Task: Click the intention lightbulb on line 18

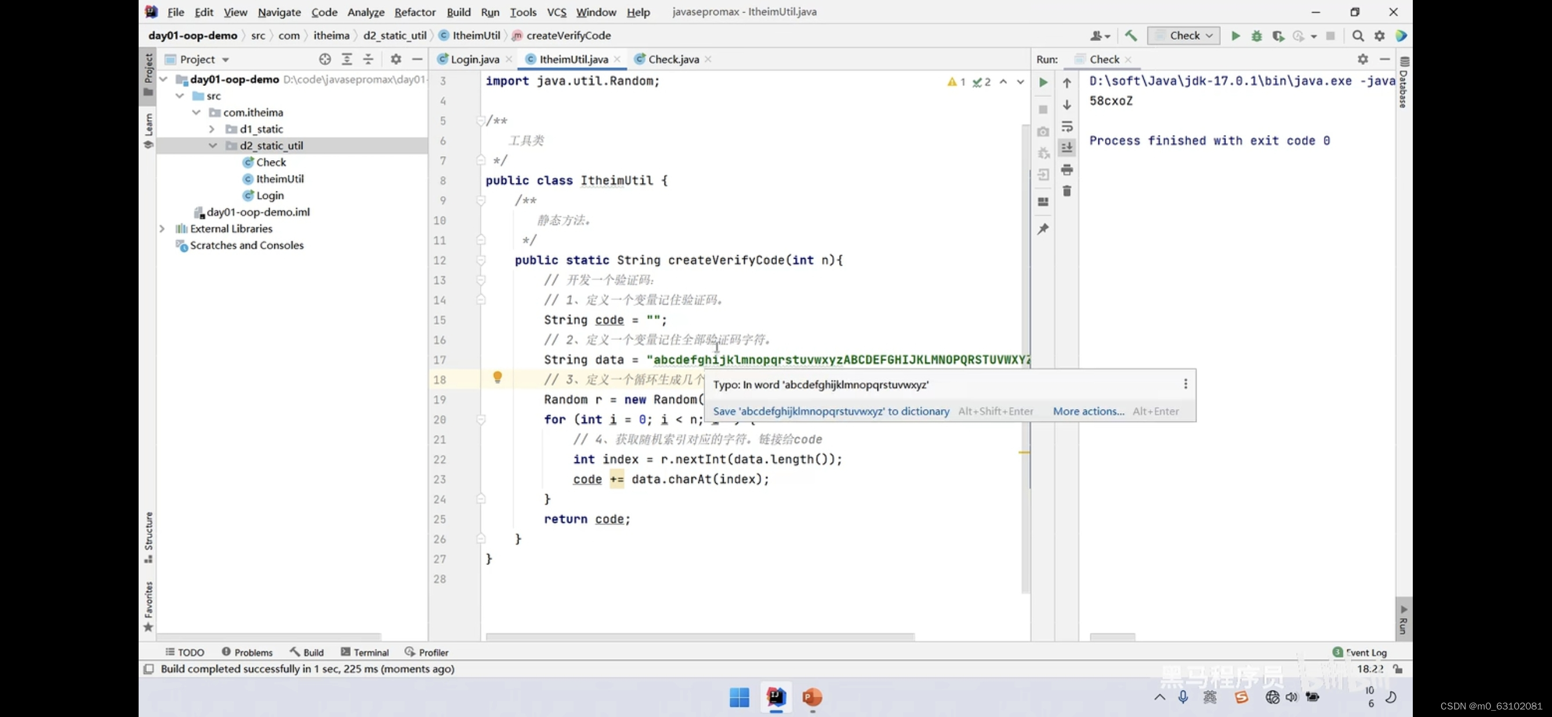Action: (x=497, y=377)
